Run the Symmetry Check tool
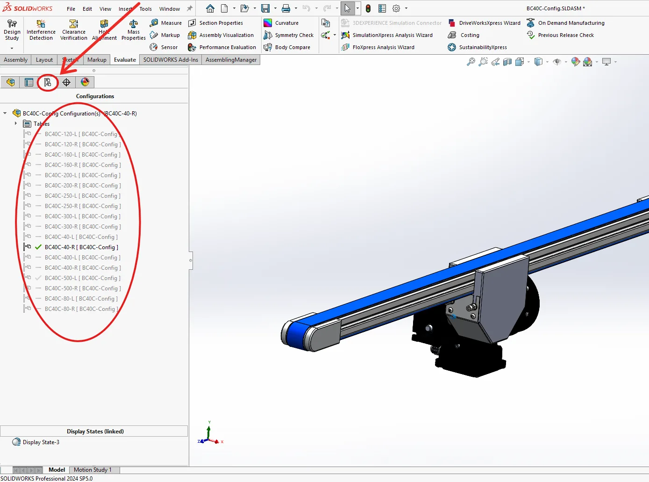The width and height of the screenshot is (649, 482). pos(288,35)
